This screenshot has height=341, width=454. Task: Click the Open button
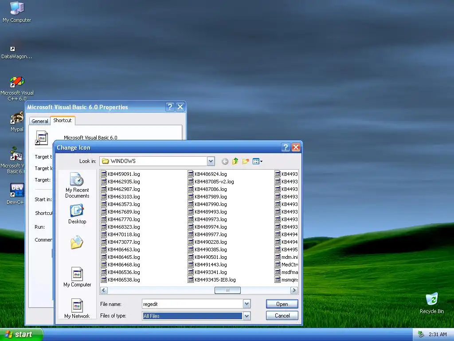[282, 304]
